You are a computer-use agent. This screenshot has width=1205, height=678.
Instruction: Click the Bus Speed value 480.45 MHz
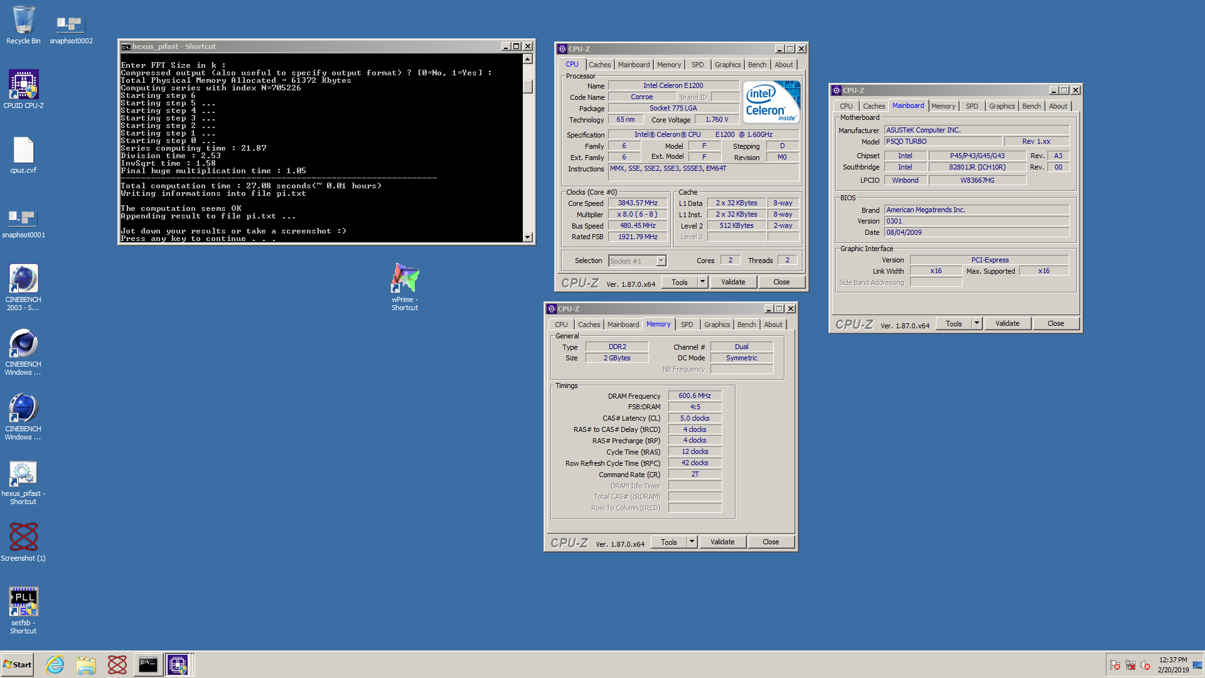(x=638, y=225)
